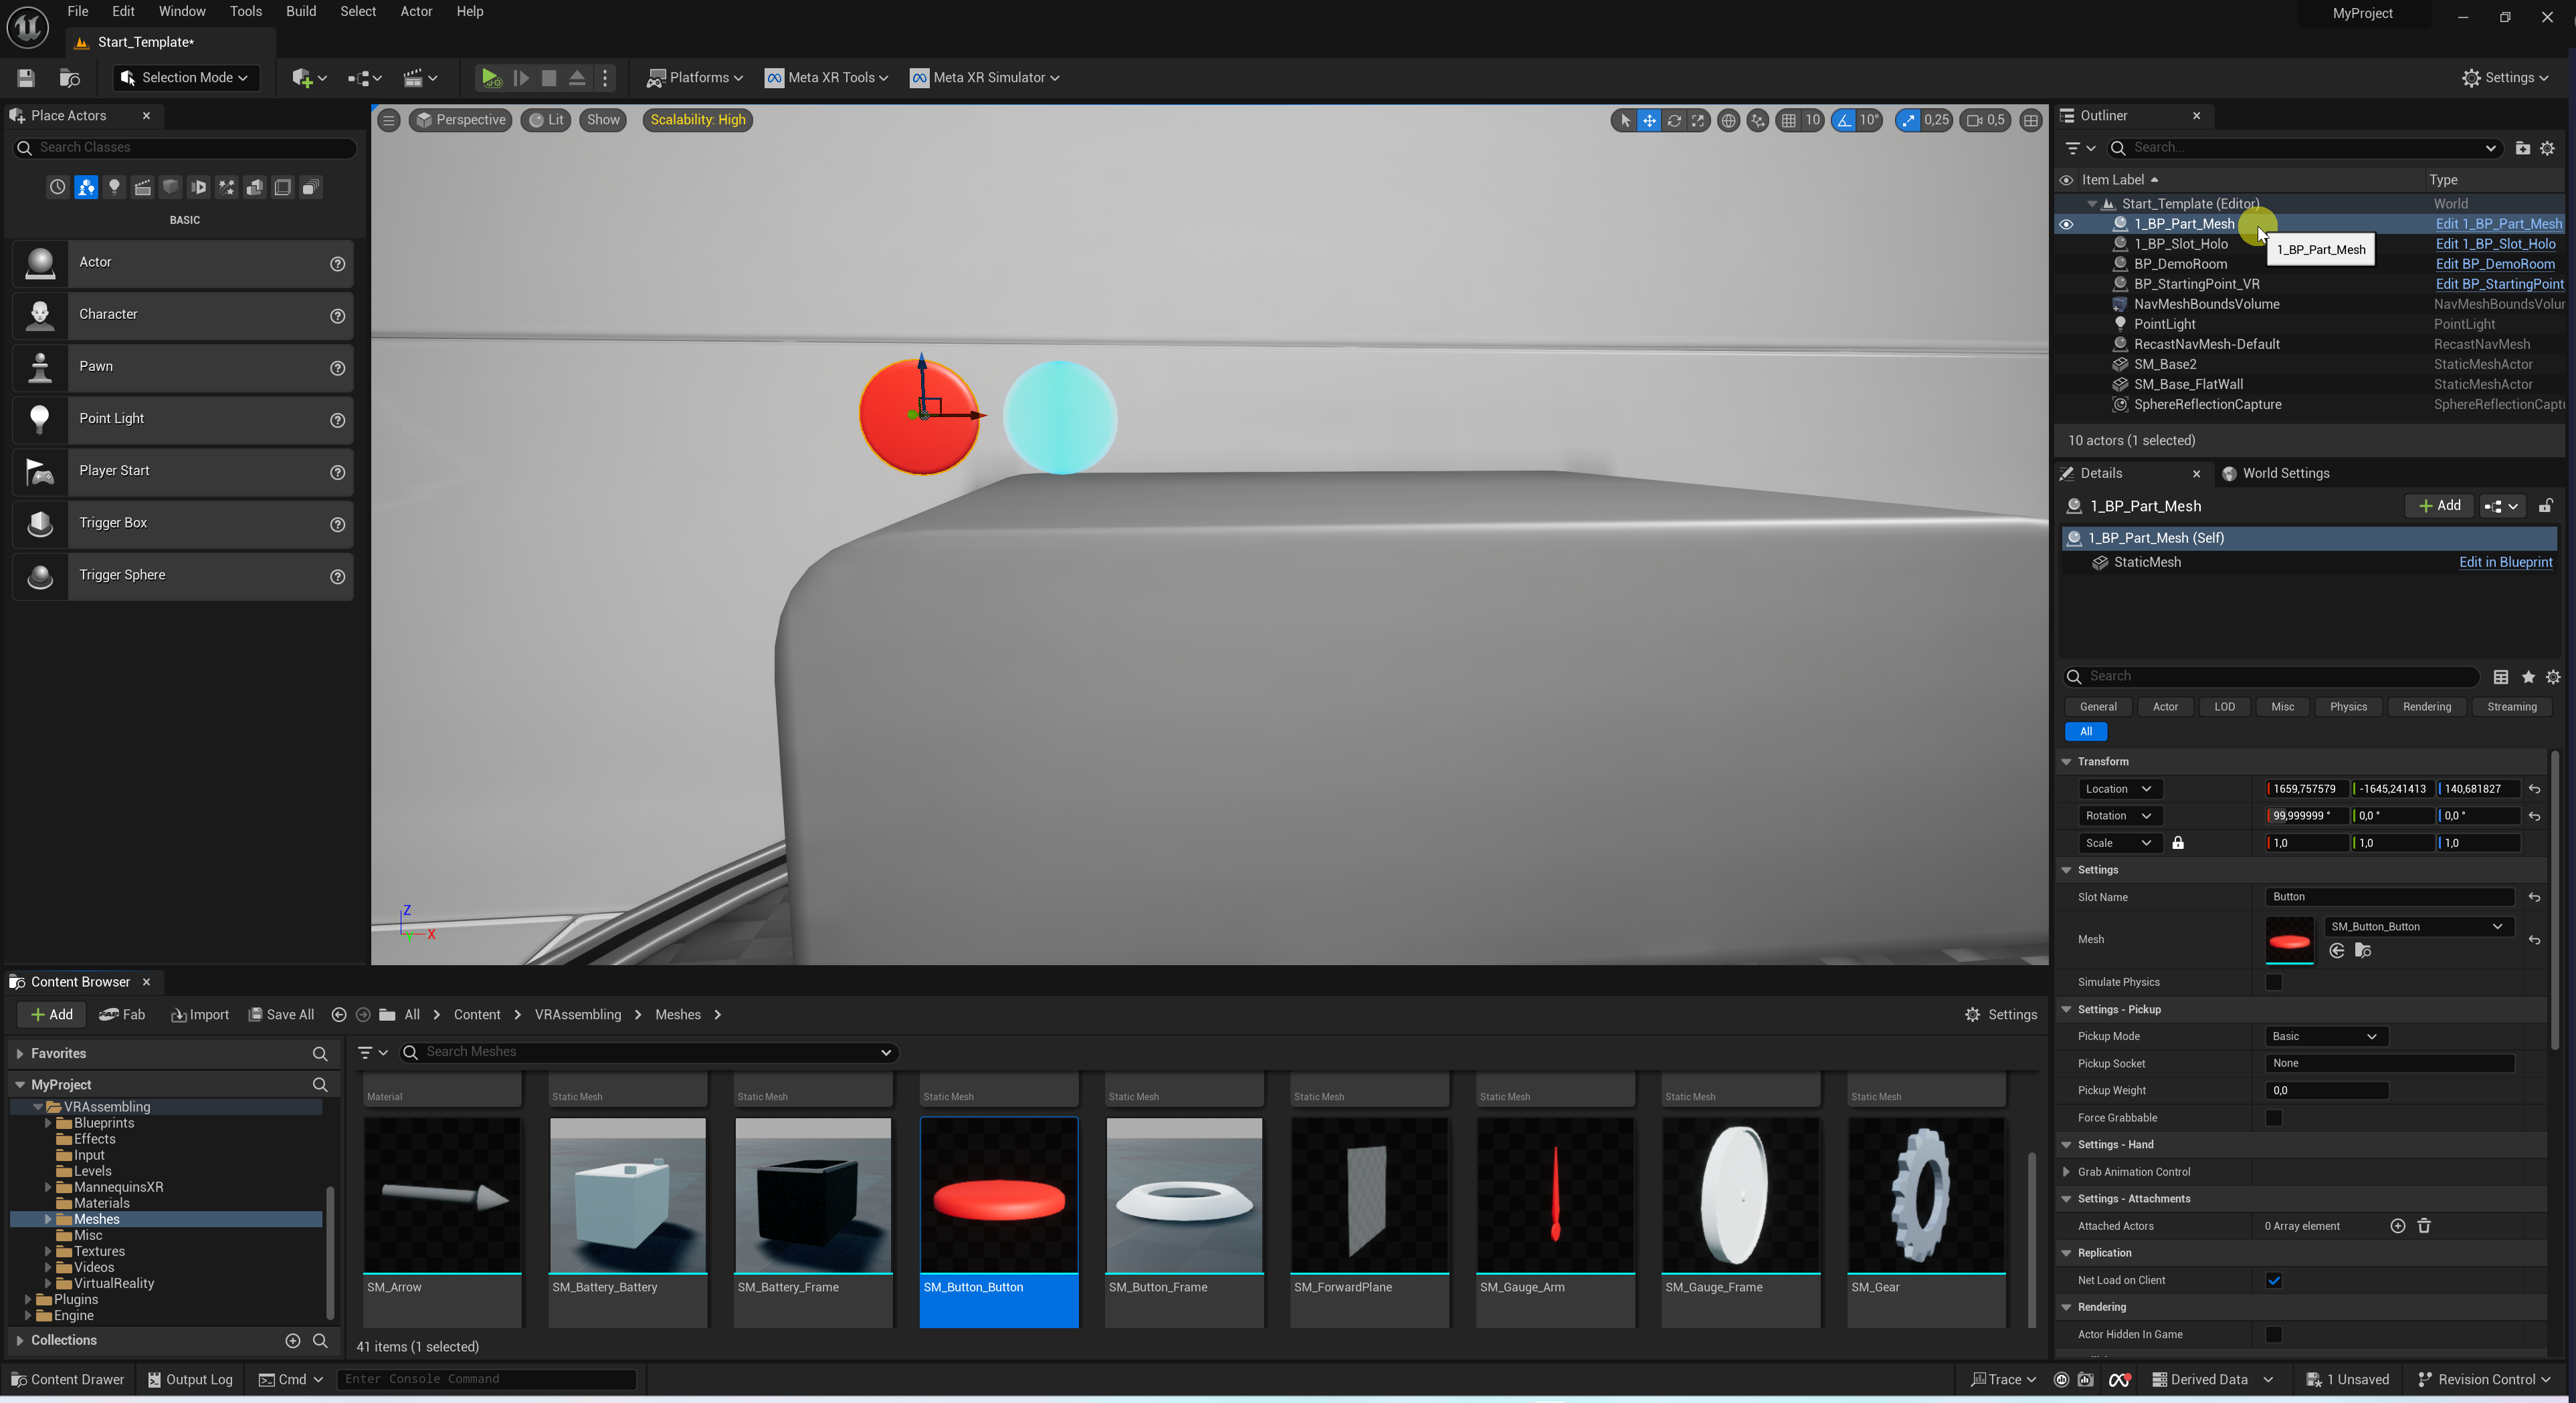2576x1403 pixels.
Task: Open Lights category in Place Actors
Action: [114, 187]
